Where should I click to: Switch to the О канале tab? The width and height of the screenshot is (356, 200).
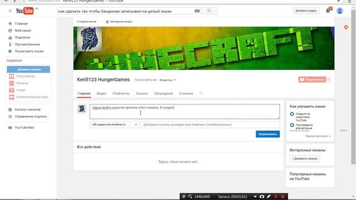tap(186, 93)
